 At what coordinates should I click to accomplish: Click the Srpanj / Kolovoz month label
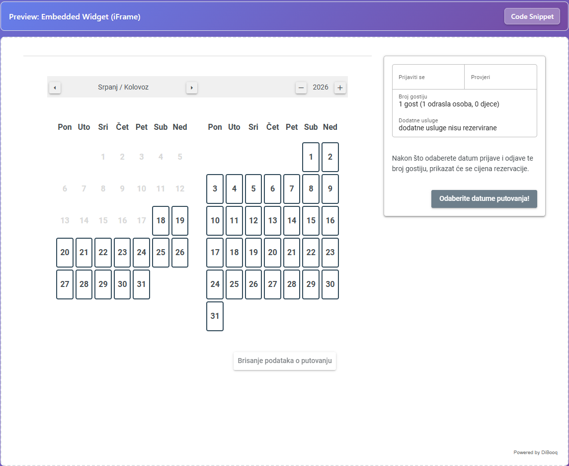(123, 87)
